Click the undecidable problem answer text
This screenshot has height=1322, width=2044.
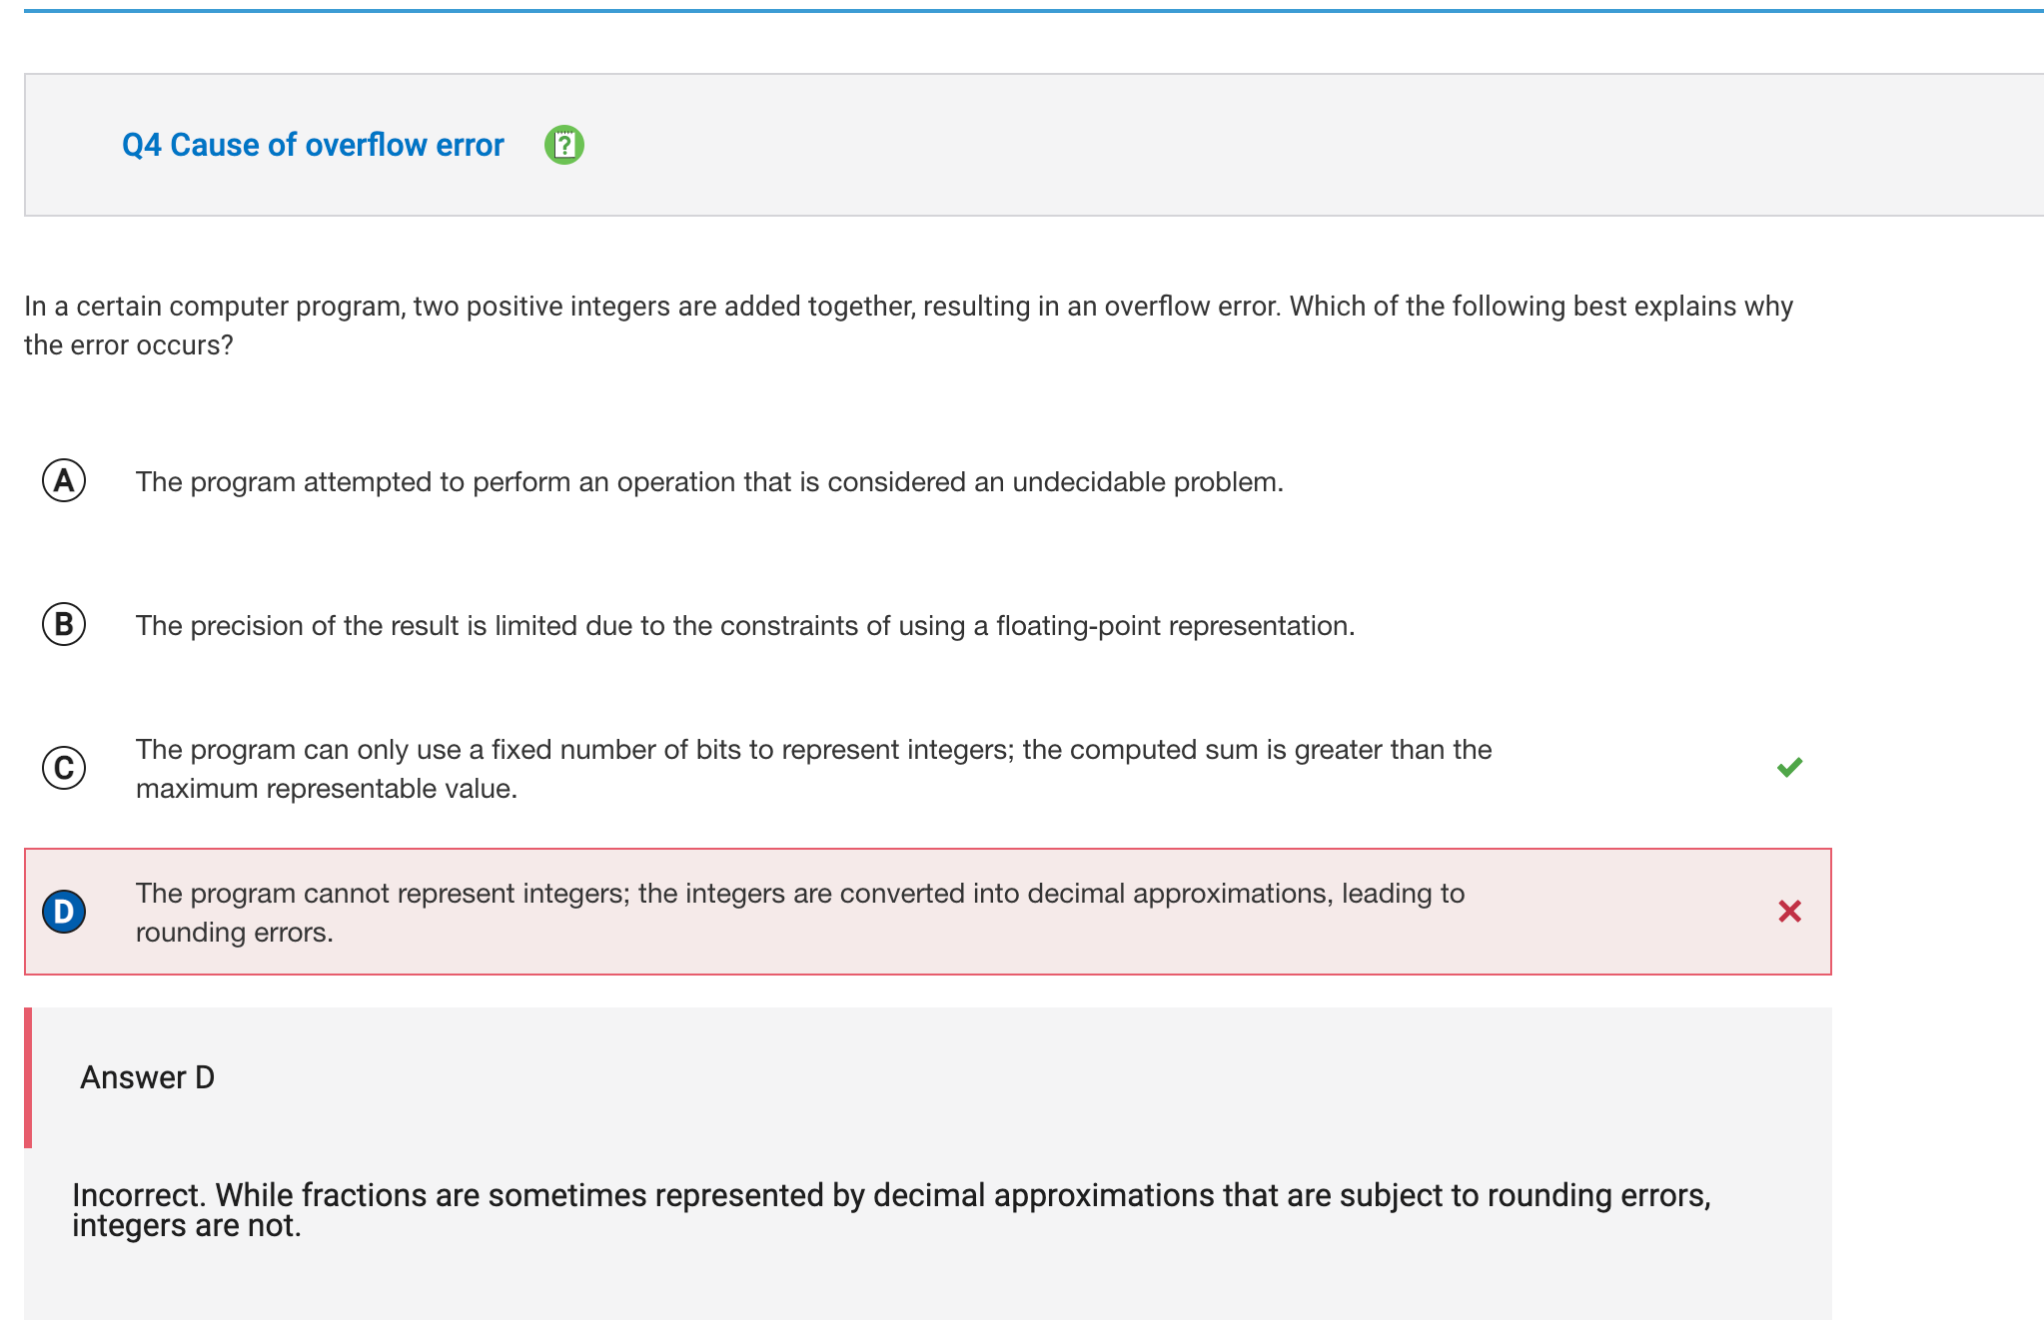709,482
